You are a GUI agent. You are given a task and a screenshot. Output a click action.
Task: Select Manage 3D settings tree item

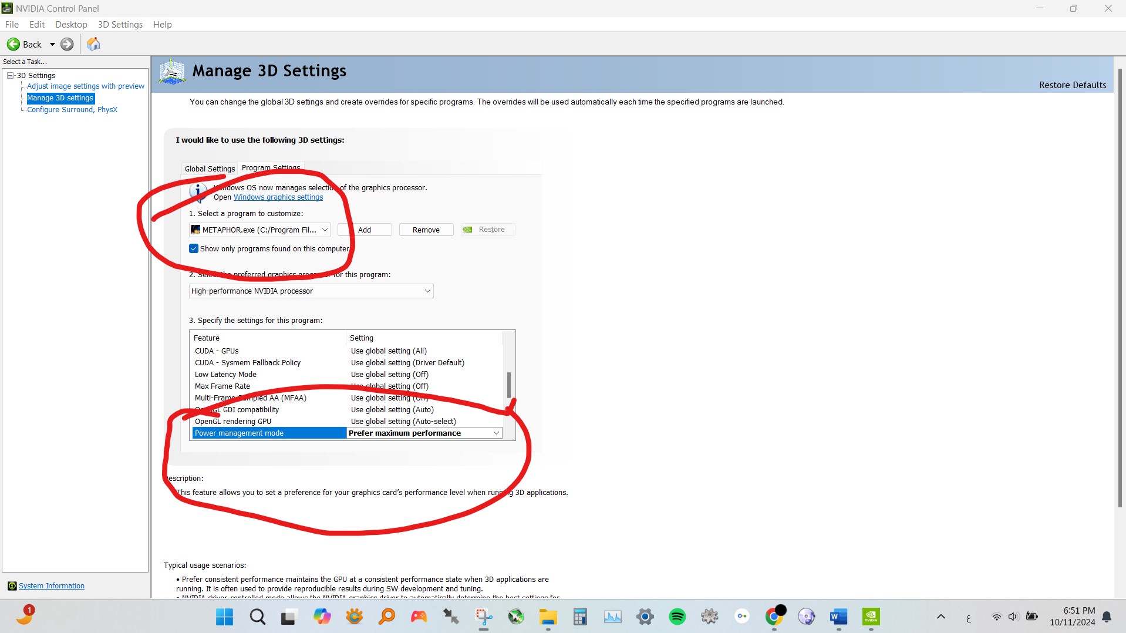coord(60,98)
